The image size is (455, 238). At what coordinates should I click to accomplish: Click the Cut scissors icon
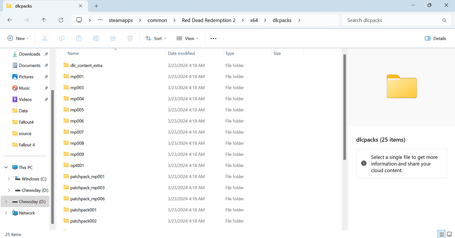pyautogui.click(x=45, y=38)
